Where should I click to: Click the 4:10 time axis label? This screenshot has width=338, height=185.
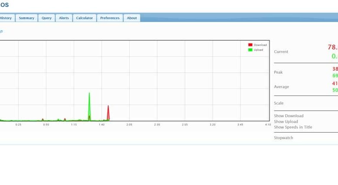(x=268, y=124)
